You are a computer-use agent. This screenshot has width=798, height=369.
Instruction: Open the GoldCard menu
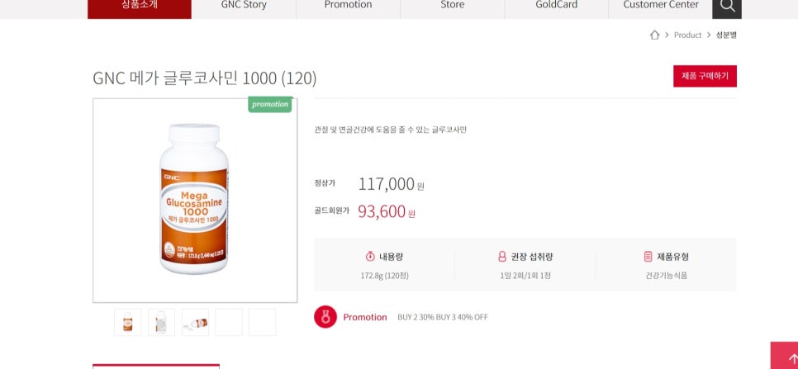pos(556,7)
